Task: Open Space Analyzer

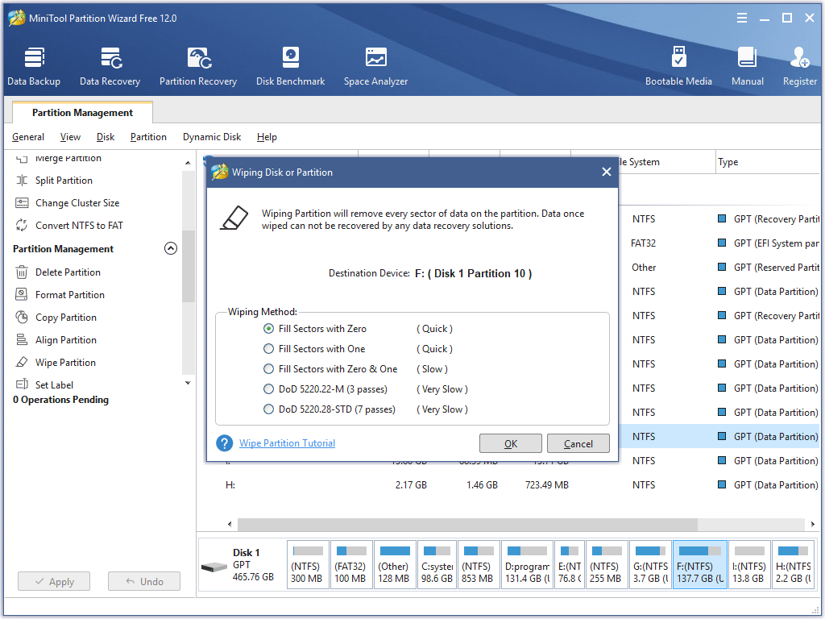Action: pyautogui.click(x=375, y=66)
